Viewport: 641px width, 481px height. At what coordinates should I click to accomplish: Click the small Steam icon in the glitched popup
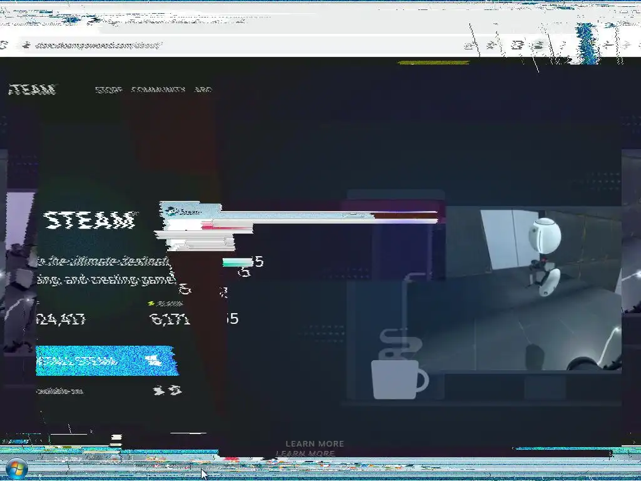pyautogui.click(x=172, y=212)
